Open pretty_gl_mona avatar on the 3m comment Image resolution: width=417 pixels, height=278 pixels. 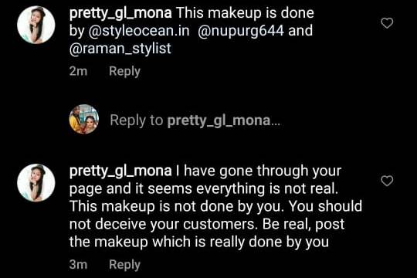(36, 183)
